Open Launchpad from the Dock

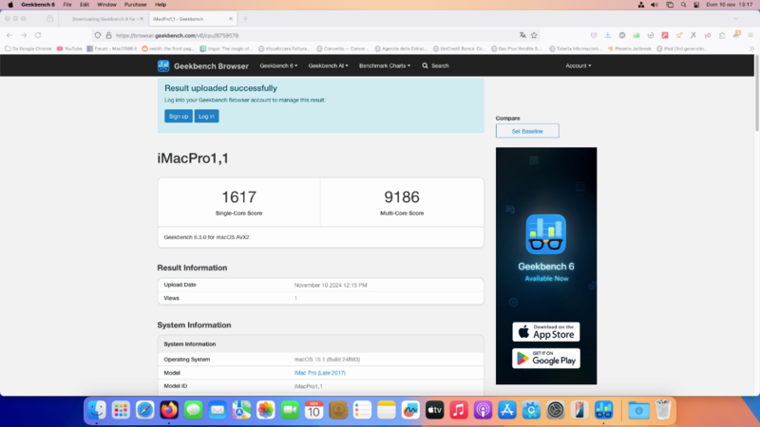click(121, 410)
